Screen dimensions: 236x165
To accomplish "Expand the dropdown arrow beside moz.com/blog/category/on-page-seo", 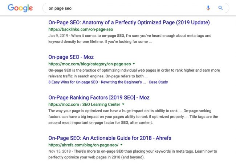I will tap(134, 64).
